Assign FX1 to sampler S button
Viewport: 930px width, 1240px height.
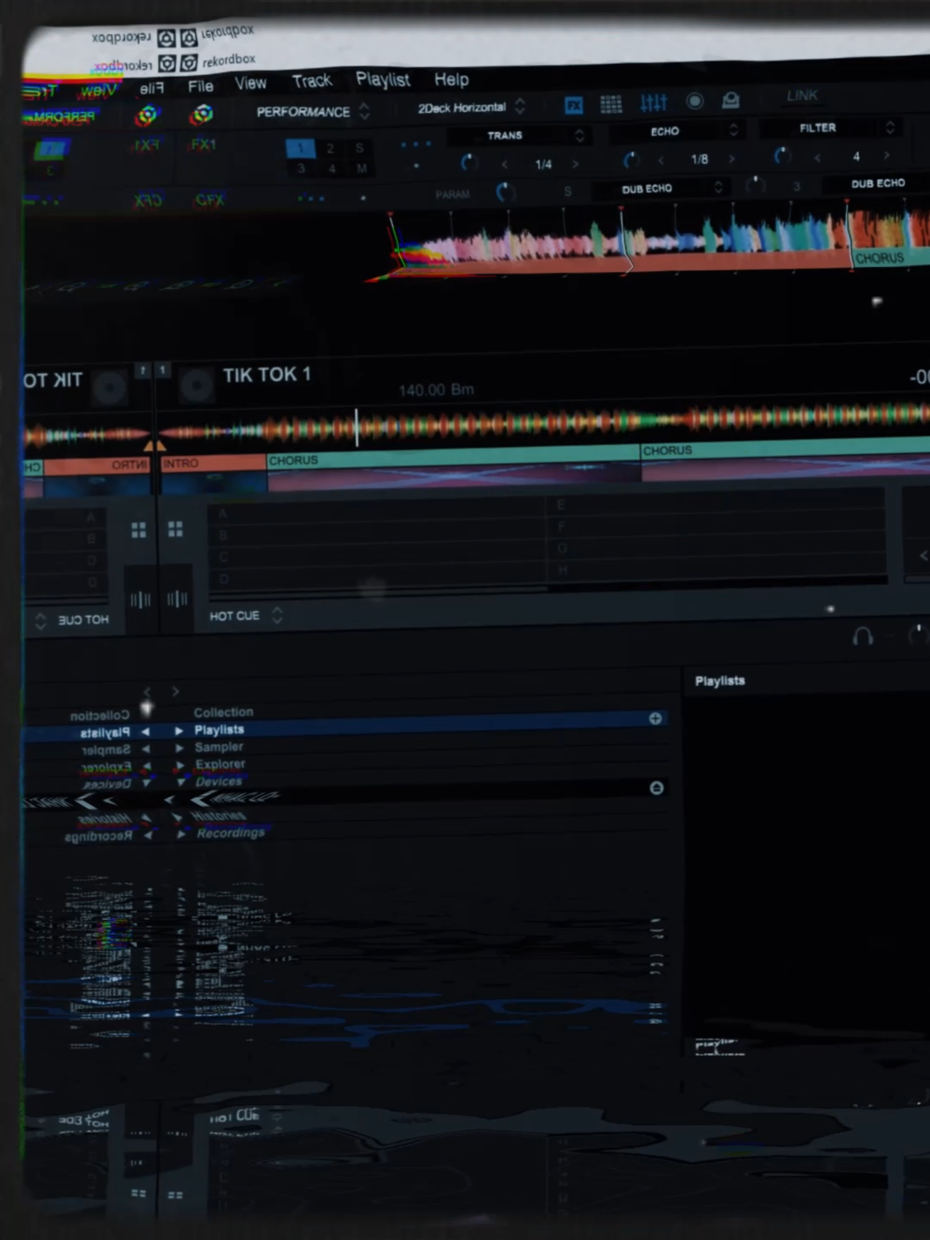click(x=360, y=148)
